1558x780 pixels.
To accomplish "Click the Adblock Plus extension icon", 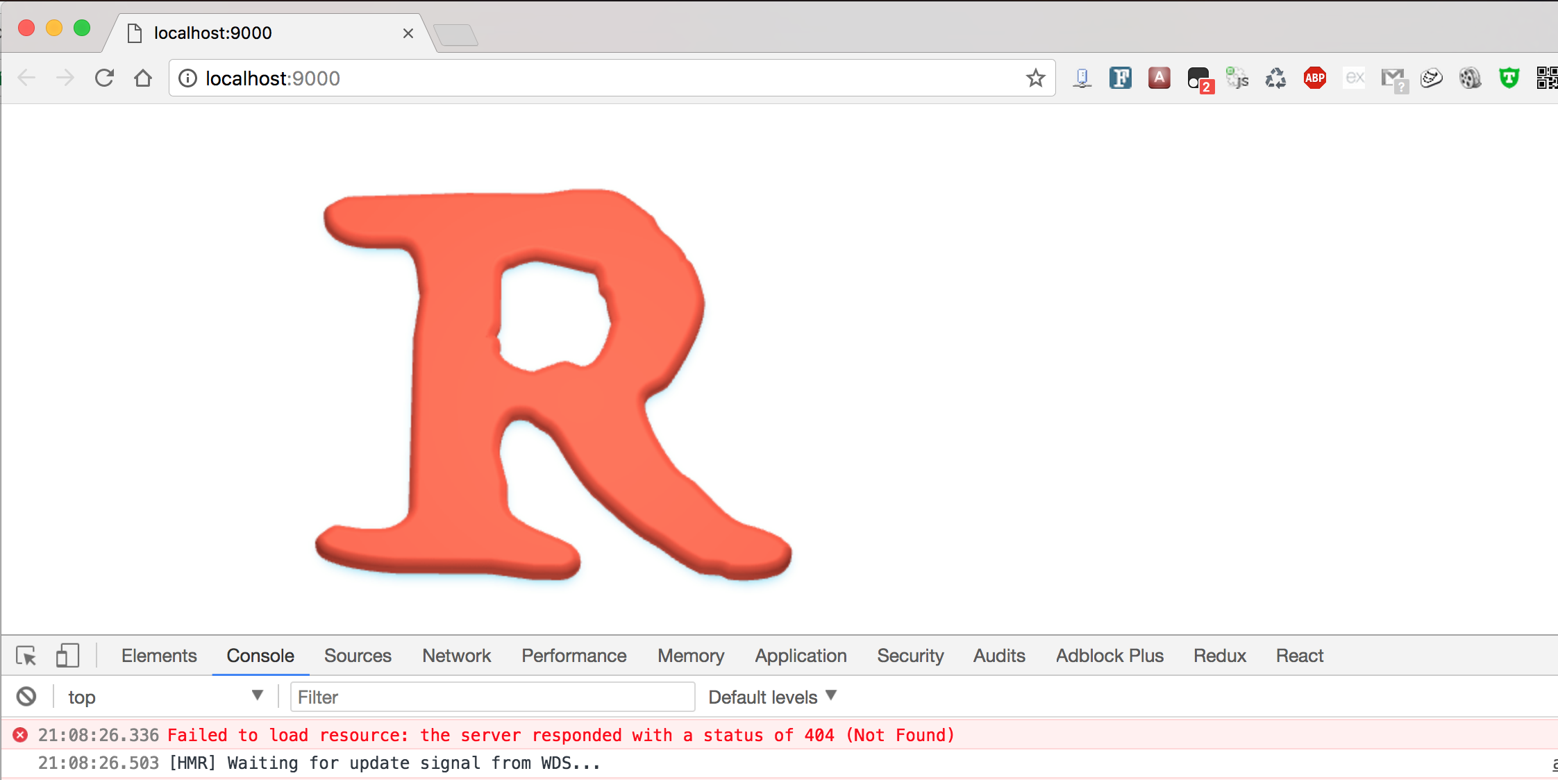I will click(x=1314, y=78).
